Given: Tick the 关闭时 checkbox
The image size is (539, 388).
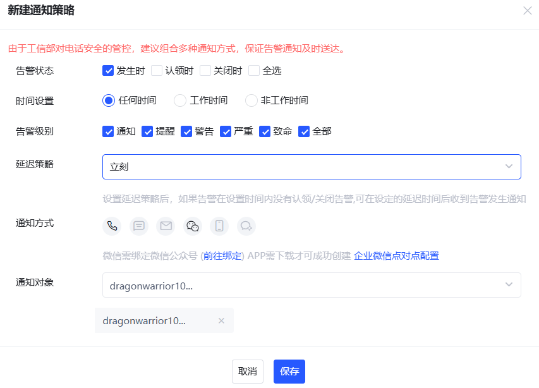Looking at the screenshot, I should (205, 71).
